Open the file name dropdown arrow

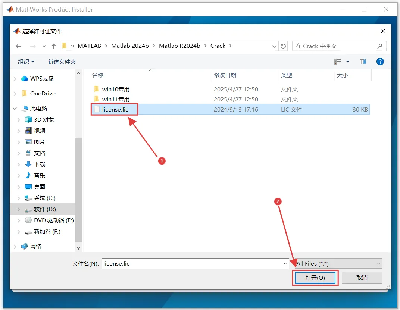[x=285, y=264]
